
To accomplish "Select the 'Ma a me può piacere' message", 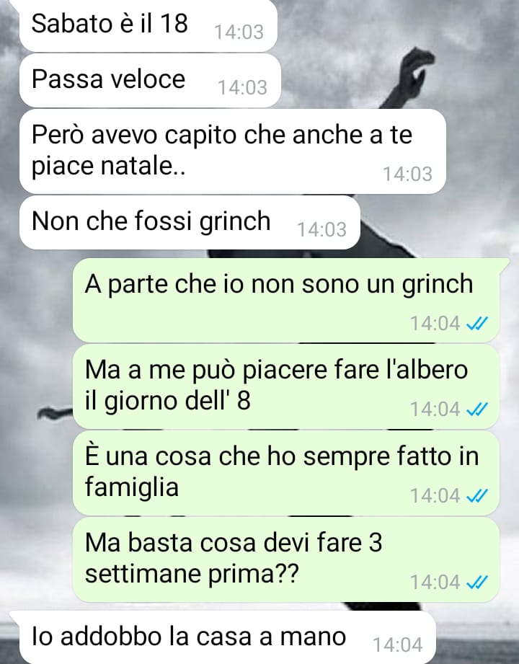I will (x=285, y=386).
